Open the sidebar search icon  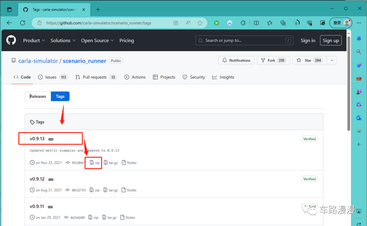(359, 52)
